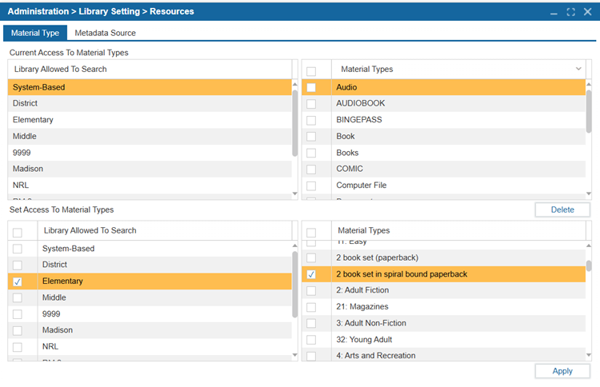The width and height of the screenshot is (600, 387).
Task: Open the Metadata Source tab
Action: tap(106, 33)
